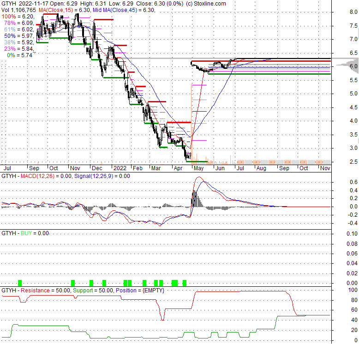The height and width of the screenshot is (344, 359).
Task: Click the MA(Close,15) = 6.30 legend
Action: 65,10
